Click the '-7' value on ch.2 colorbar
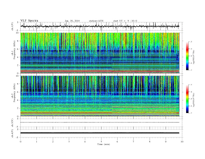Image resolution: width=205 pixels, height=159 pixels. coord(191,113)
